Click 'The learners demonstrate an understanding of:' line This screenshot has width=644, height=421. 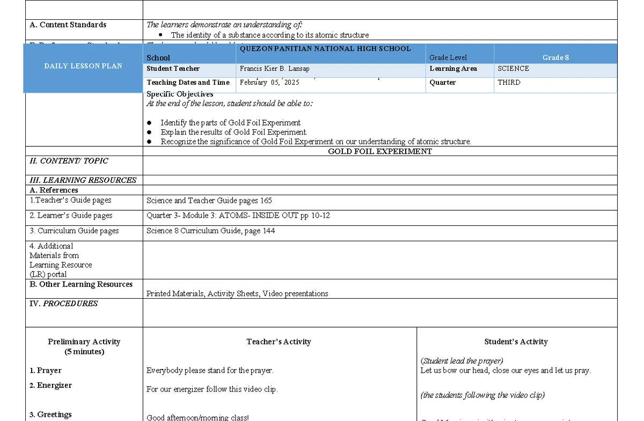point(225,25)
